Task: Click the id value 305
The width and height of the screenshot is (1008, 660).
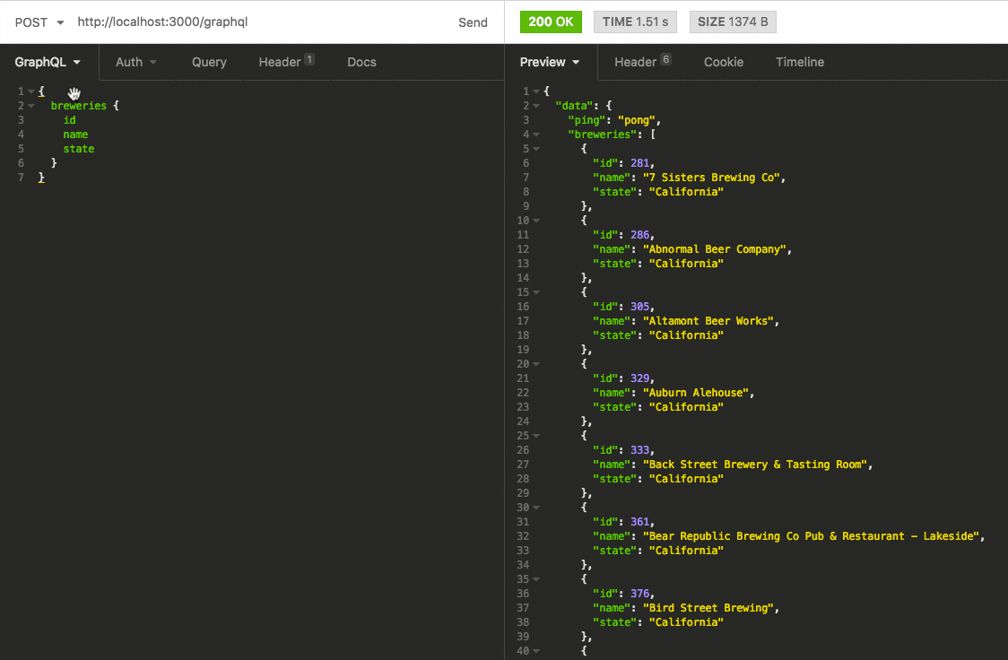Action: coord(639,307)
